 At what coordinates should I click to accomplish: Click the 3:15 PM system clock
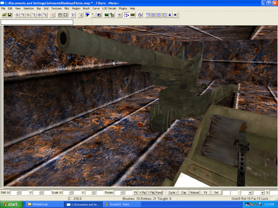pos(269,205)
